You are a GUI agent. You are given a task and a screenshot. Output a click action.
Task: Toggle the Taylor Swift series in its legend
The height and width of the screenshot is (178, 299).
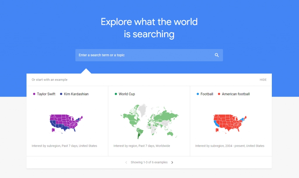[x=44, y=94]
